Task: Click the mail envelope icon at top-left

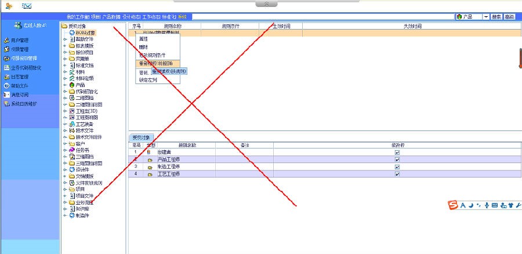Action: [27, 6]
